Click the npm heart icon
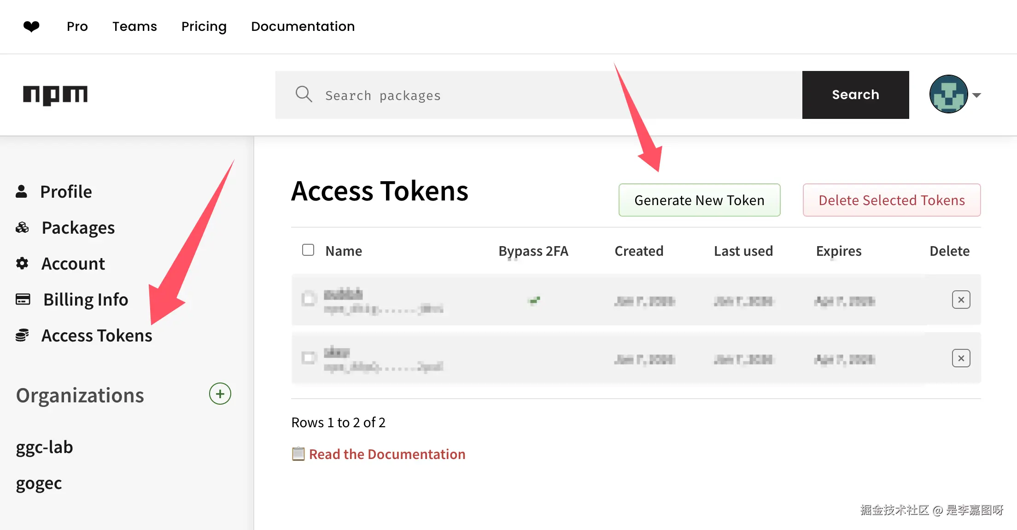 pyautogui.click(x=31, y=27)
